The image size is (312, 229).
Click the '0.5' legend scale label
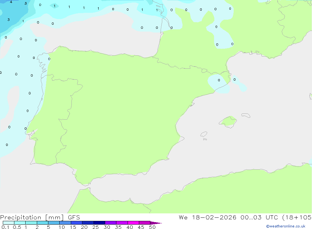click(x=17, y=227)
